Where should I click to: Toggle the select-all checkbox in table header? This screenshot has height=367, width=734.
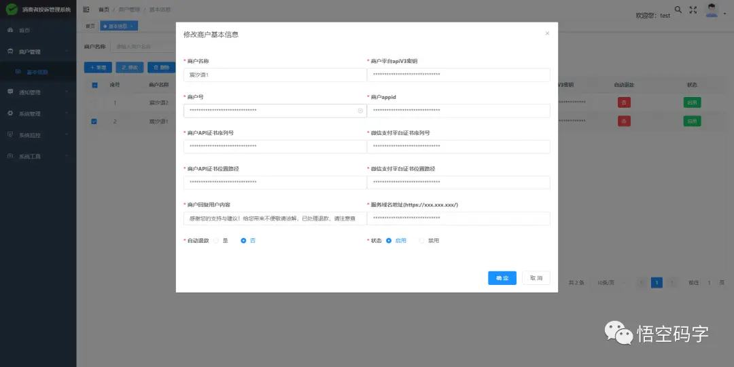click(x=94, y=85)
